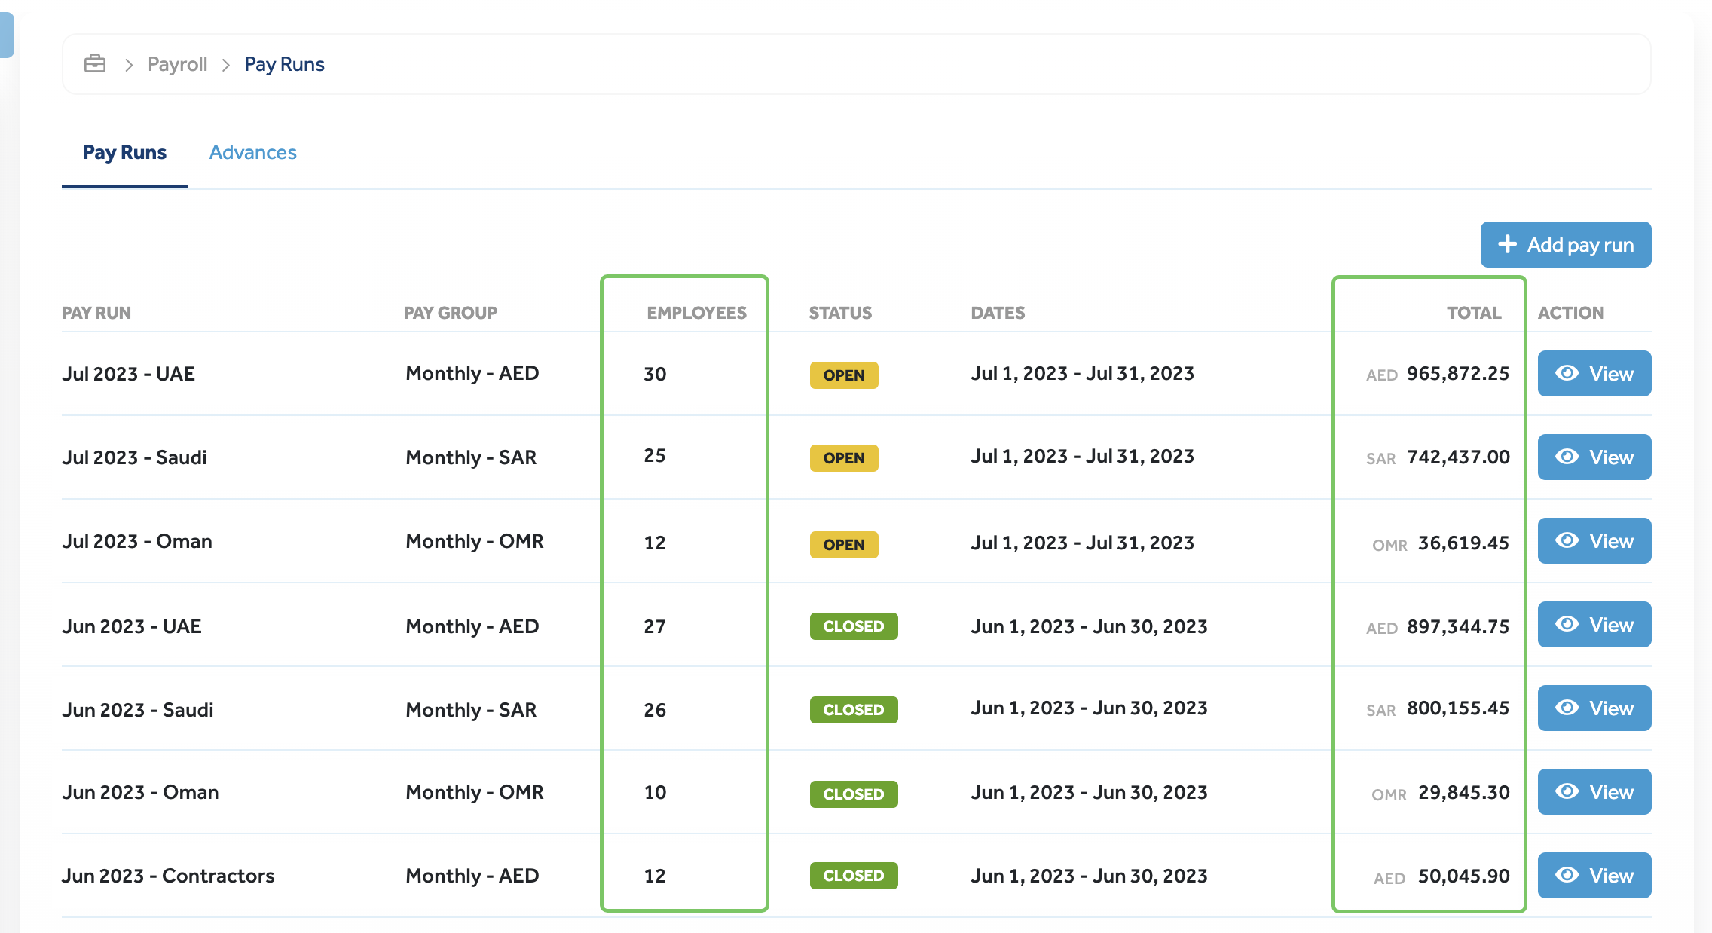Click plus icon on Add pay run
The width and height of the screenshot is (1712, 933).
click(1507, 244)
